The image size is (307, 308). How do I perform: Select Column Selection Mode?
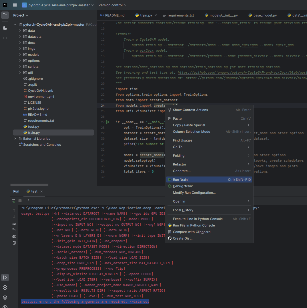(x=209, y=131)
